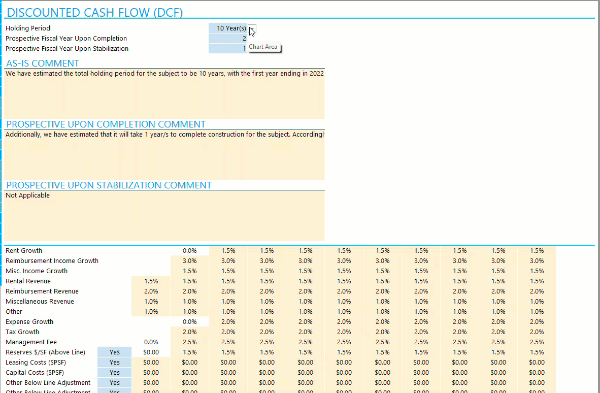Image resolution: width=600 pixels, height=393 pixels.
Task: Toggle the Capital Costs Yes cell
Action: 114,372
